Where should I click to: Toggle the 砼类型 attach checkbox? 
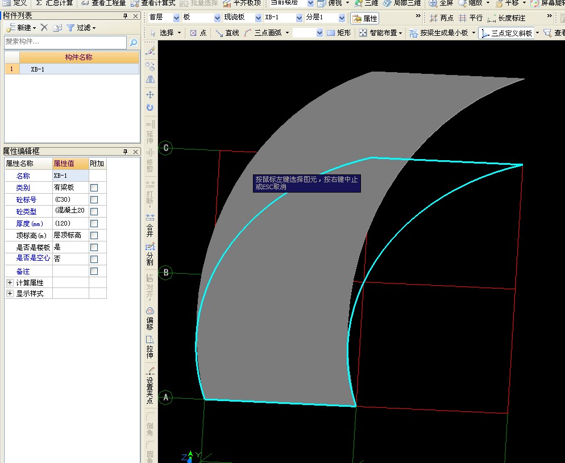coord(94,211)
